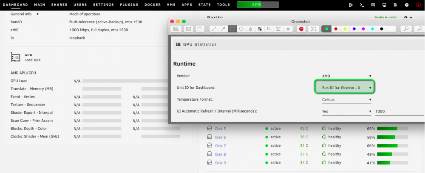Viewport: 425px width, 173px height.
Task: Open the terminal icon in Unraid header
Action: (362, 5)
